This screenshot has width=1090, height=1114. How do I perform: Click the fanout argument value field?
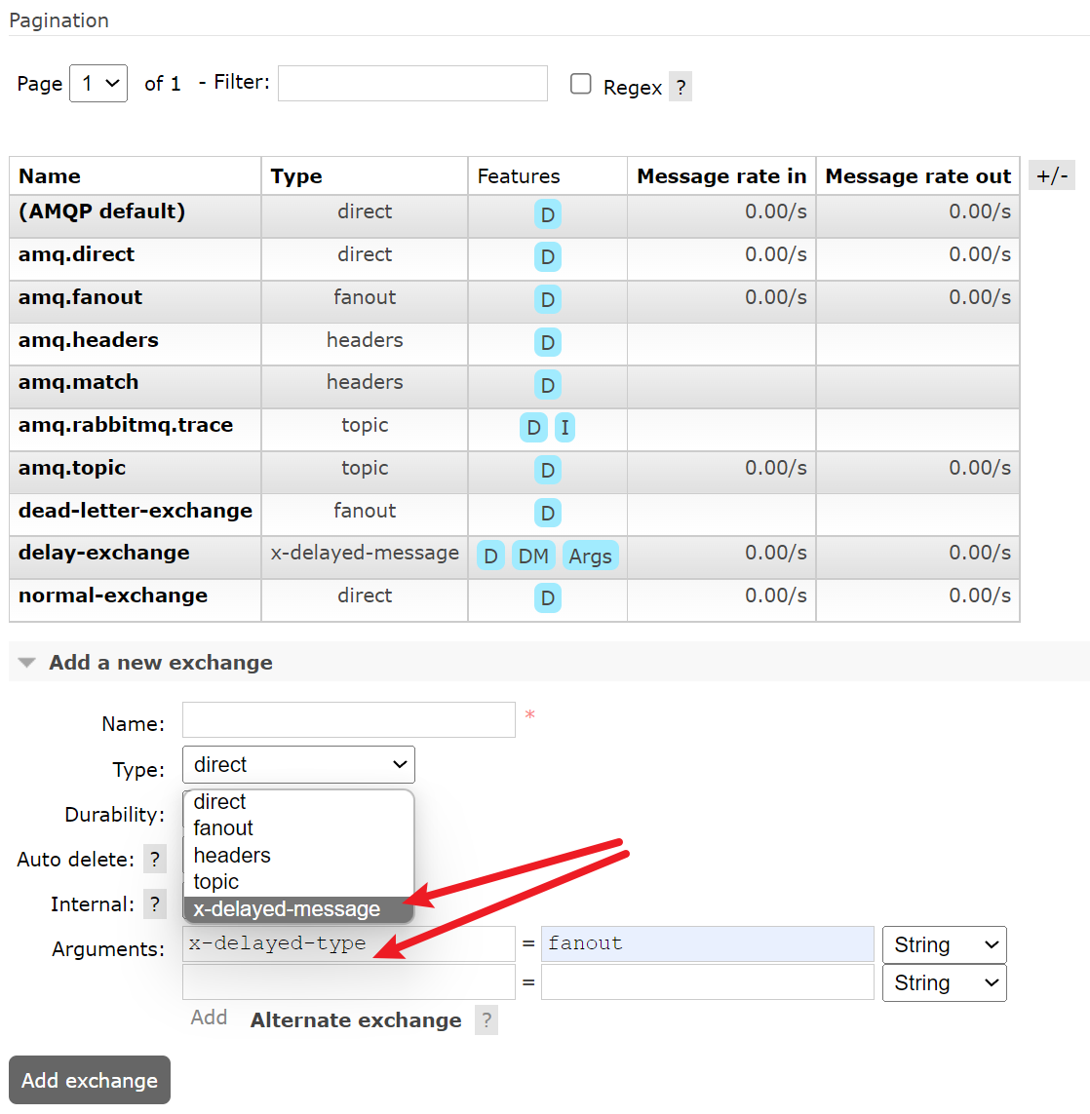pyautogui.click(x=708, y=944)
